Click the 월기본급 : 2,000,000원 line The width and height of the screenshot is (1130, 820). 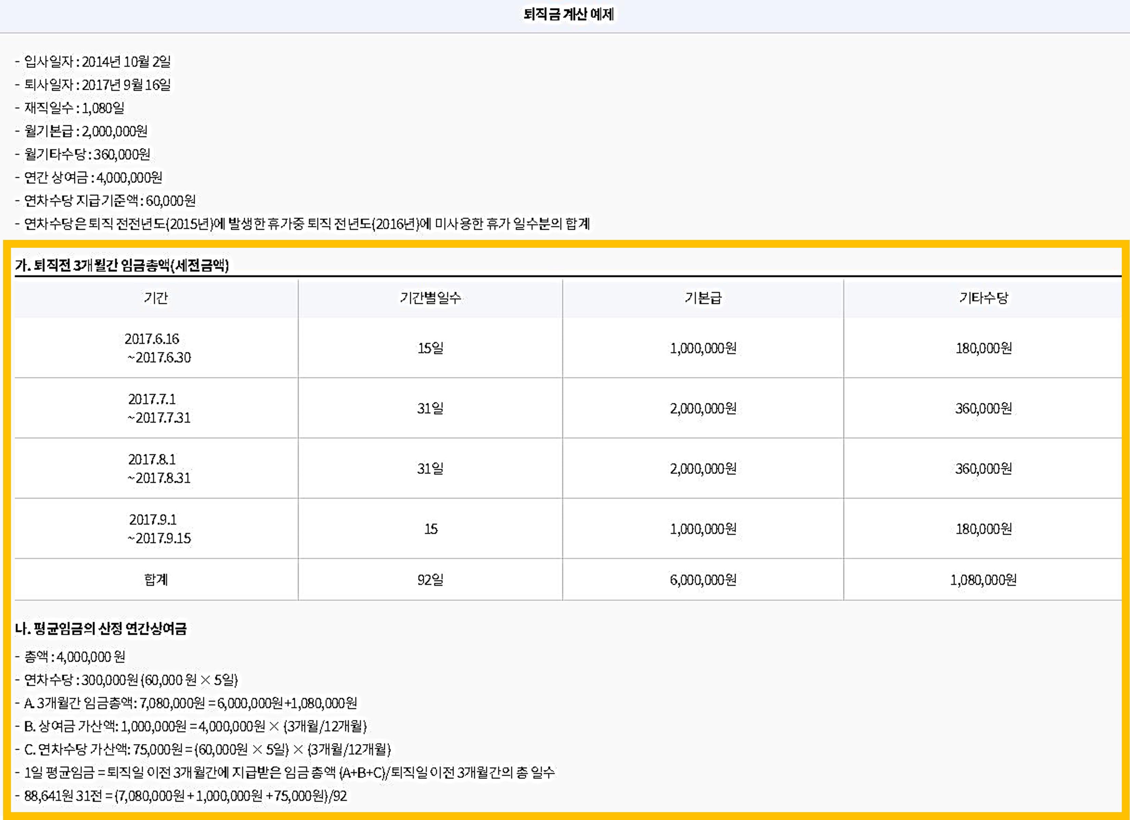coord(81,131)
